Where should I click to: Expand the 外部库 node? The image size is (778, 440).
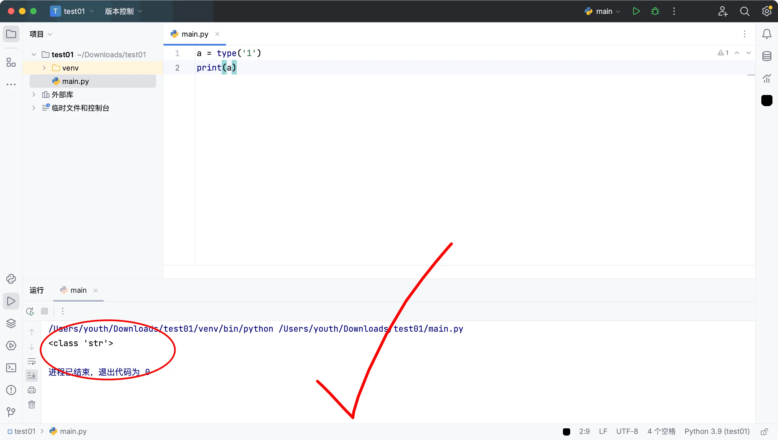click(34, 95)
